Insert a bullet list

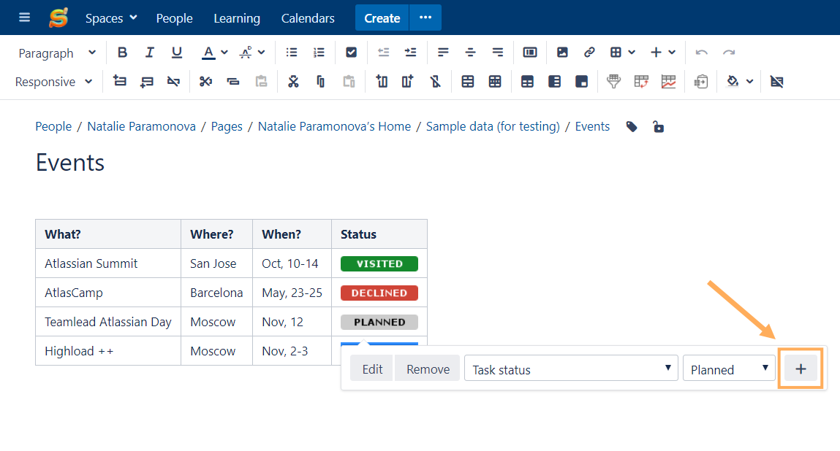coord(292,53)
